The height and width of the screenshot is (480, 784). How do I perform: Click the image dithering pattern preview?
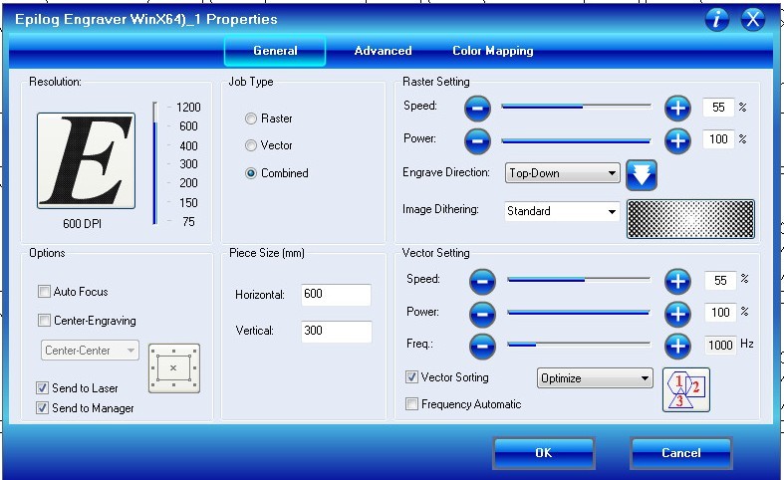tap(690, 219)
